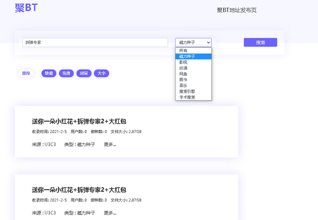This screenshot has height=220, width=318.
Task: Select 音乐 from the category list
Action: click(193, 86)
